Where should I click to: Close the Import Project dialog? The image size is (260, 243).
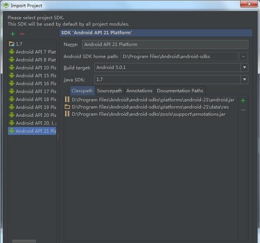coord(249,3)
